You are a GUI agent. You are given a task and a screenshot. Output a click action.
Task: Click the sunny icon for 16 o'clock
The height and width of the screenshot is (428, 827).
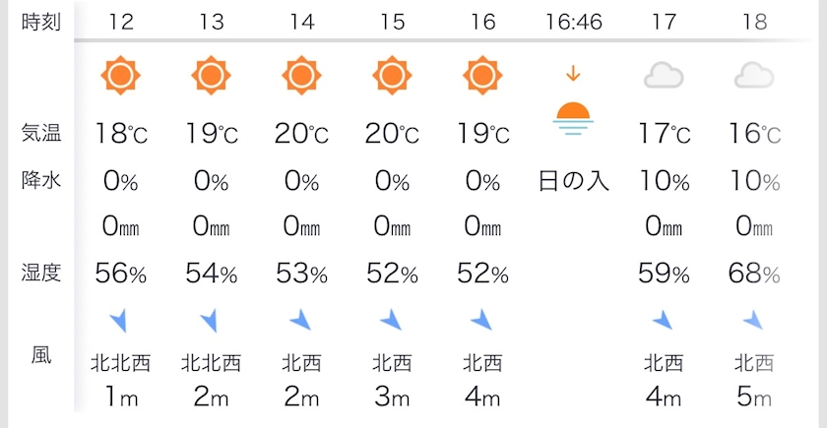481,75
